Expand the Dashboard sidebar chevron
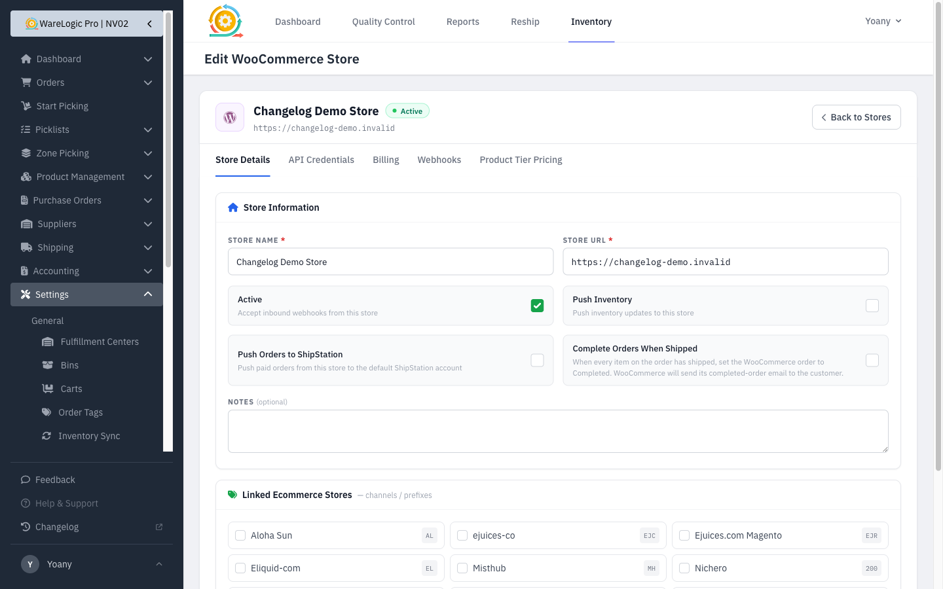 coord(148,59)
